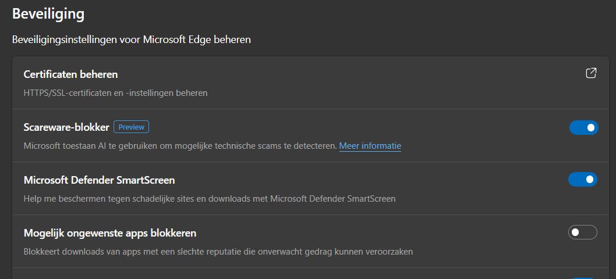616x279 pixels.
Task: Click the Mogelijk ongewenste apps blokkeren label
Action: tap(109, 233)
